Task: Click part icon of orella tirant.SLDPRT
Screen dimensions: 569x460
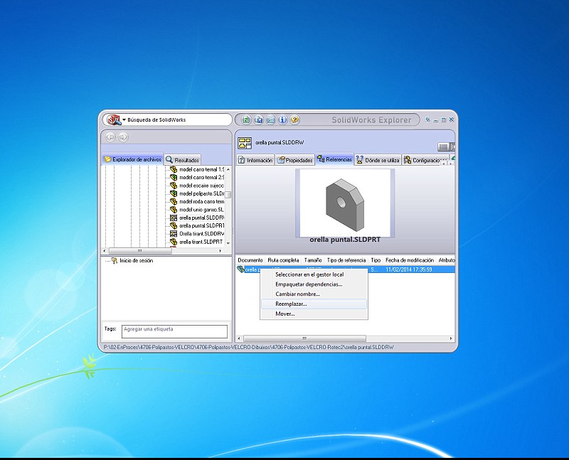Action: pos(174,242)
